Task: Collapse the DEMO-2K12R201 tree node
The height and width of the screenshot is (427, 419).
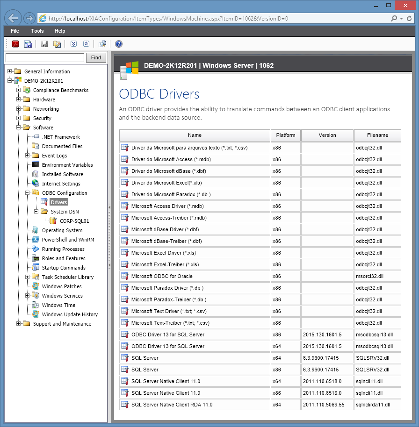Action: pyautogui.click(x=9, y=81)
